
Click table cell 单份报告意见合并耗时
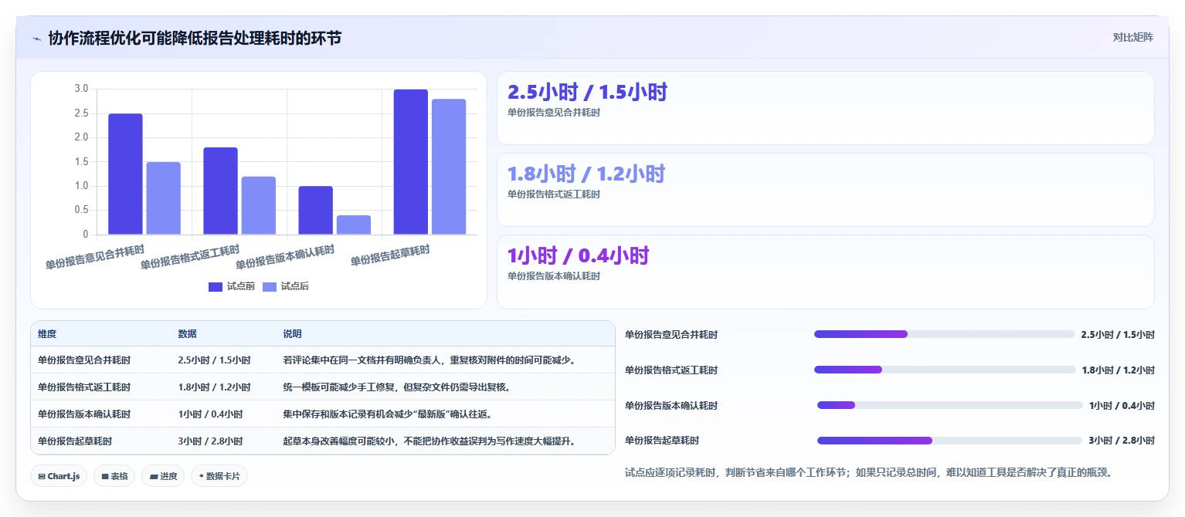click(x=84, y=360)
